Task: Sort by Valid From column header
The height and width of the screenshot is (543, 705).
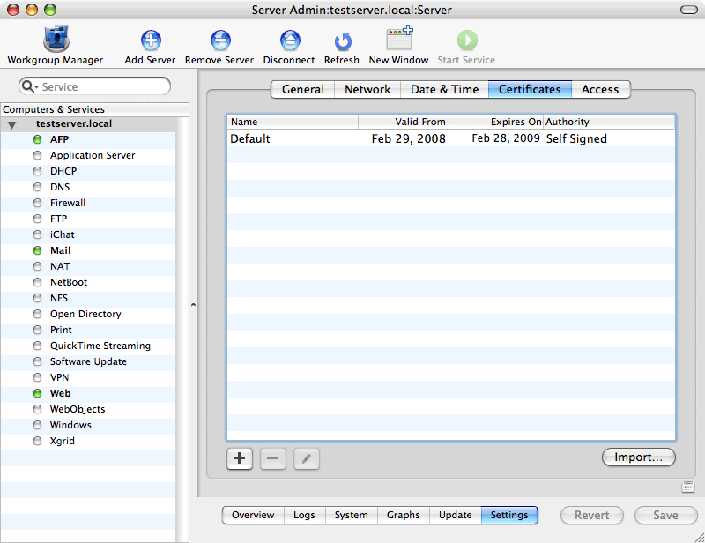Action: (404, 122)
